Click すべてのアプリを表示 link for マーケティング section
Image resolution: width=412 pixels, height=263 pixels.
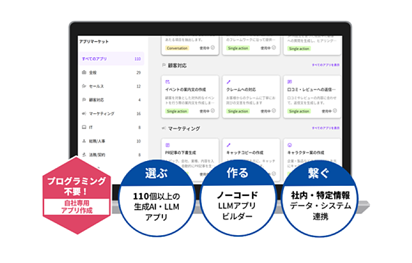pyautogui.click(x=325, y=128)
